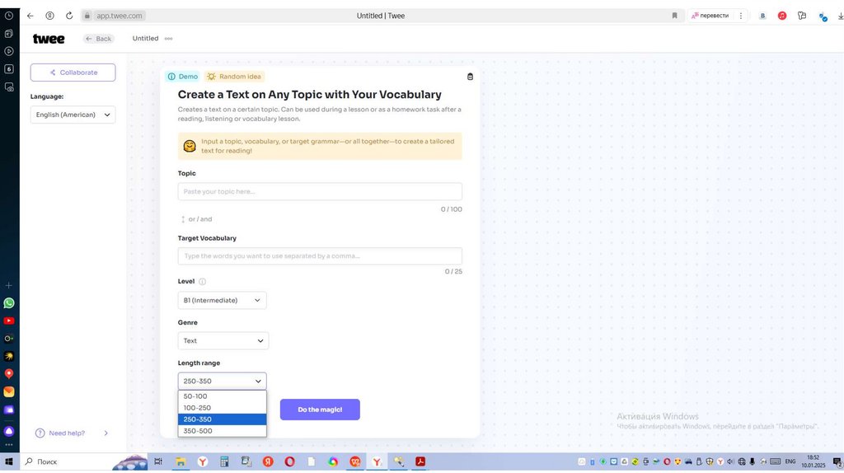844x473 pixels.
Task: Choose the highlighted 250-350 length option
Action: click(222, 419)
